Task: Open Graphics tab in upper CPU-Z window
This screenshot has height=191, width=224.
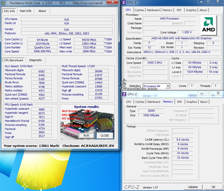Action: point(191,10)
